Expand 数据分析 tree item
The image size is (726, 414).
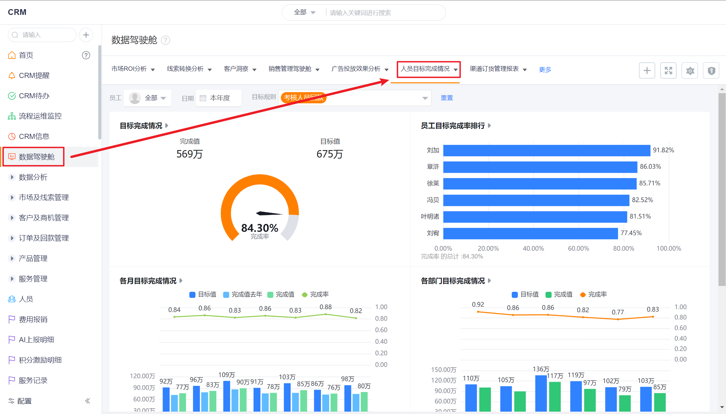[12, 177]
